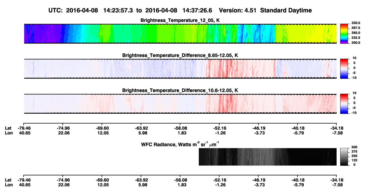Click the Brightness_Temperature_Difference_8.65-12.05 title
The image size is (374, 191).
[x=180, y=55]
